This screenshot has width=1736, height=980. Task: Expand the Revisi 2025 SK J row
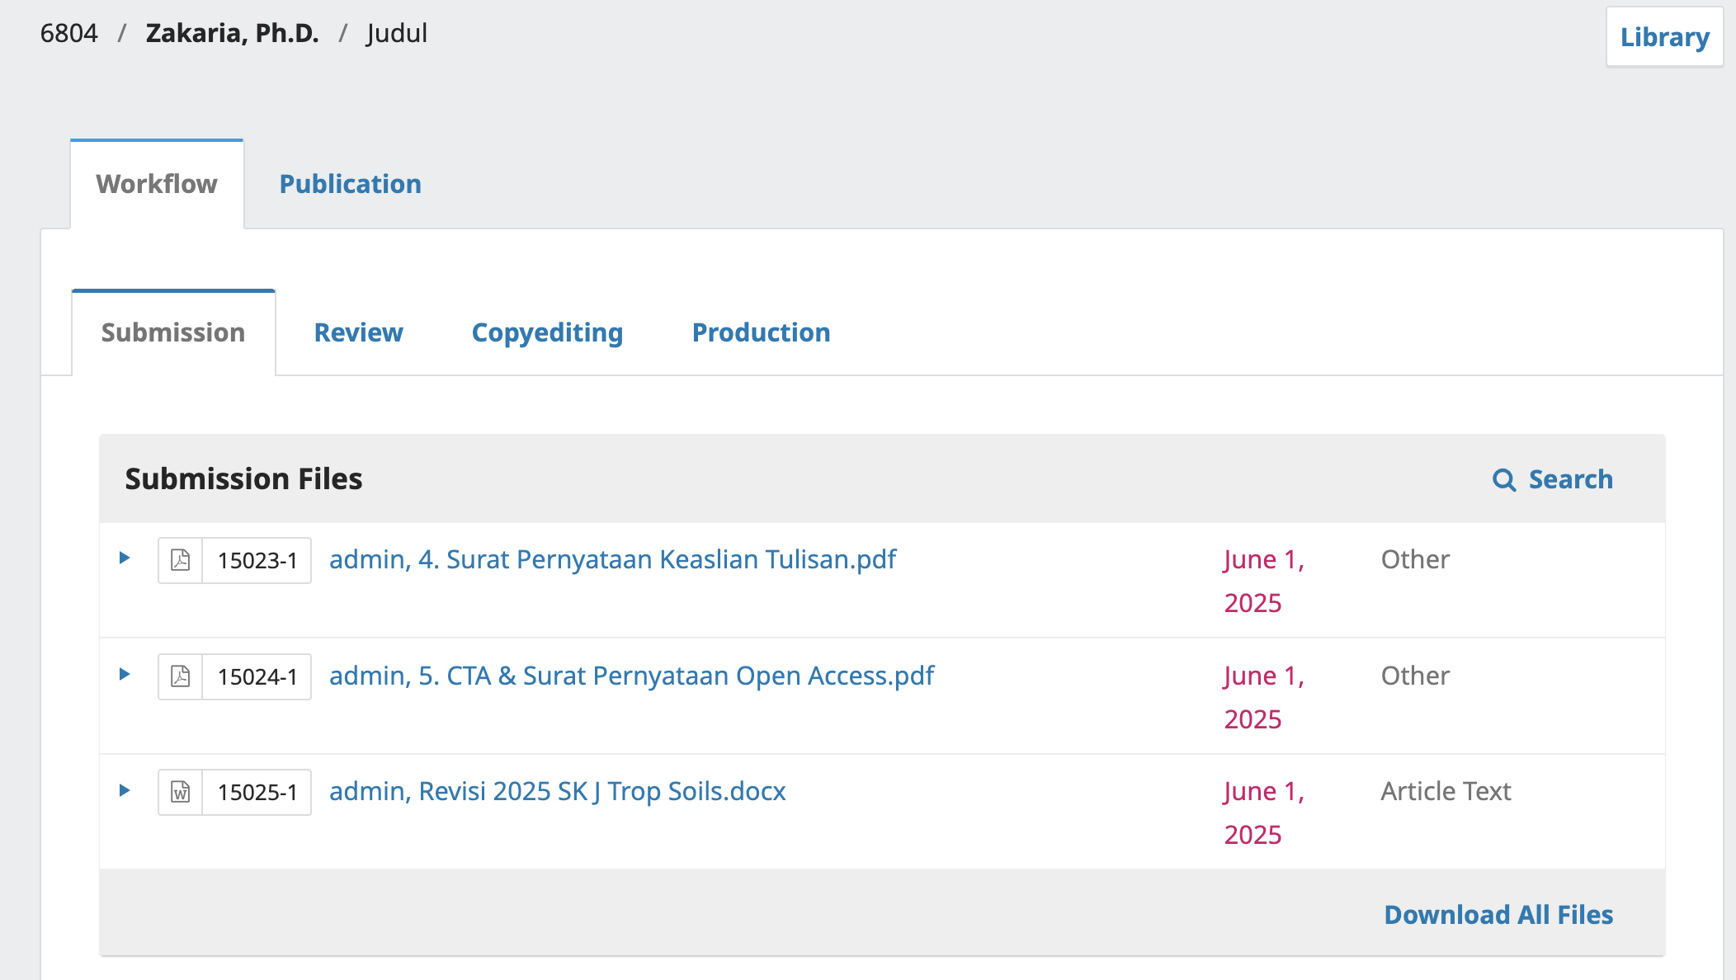pos(125,790)
